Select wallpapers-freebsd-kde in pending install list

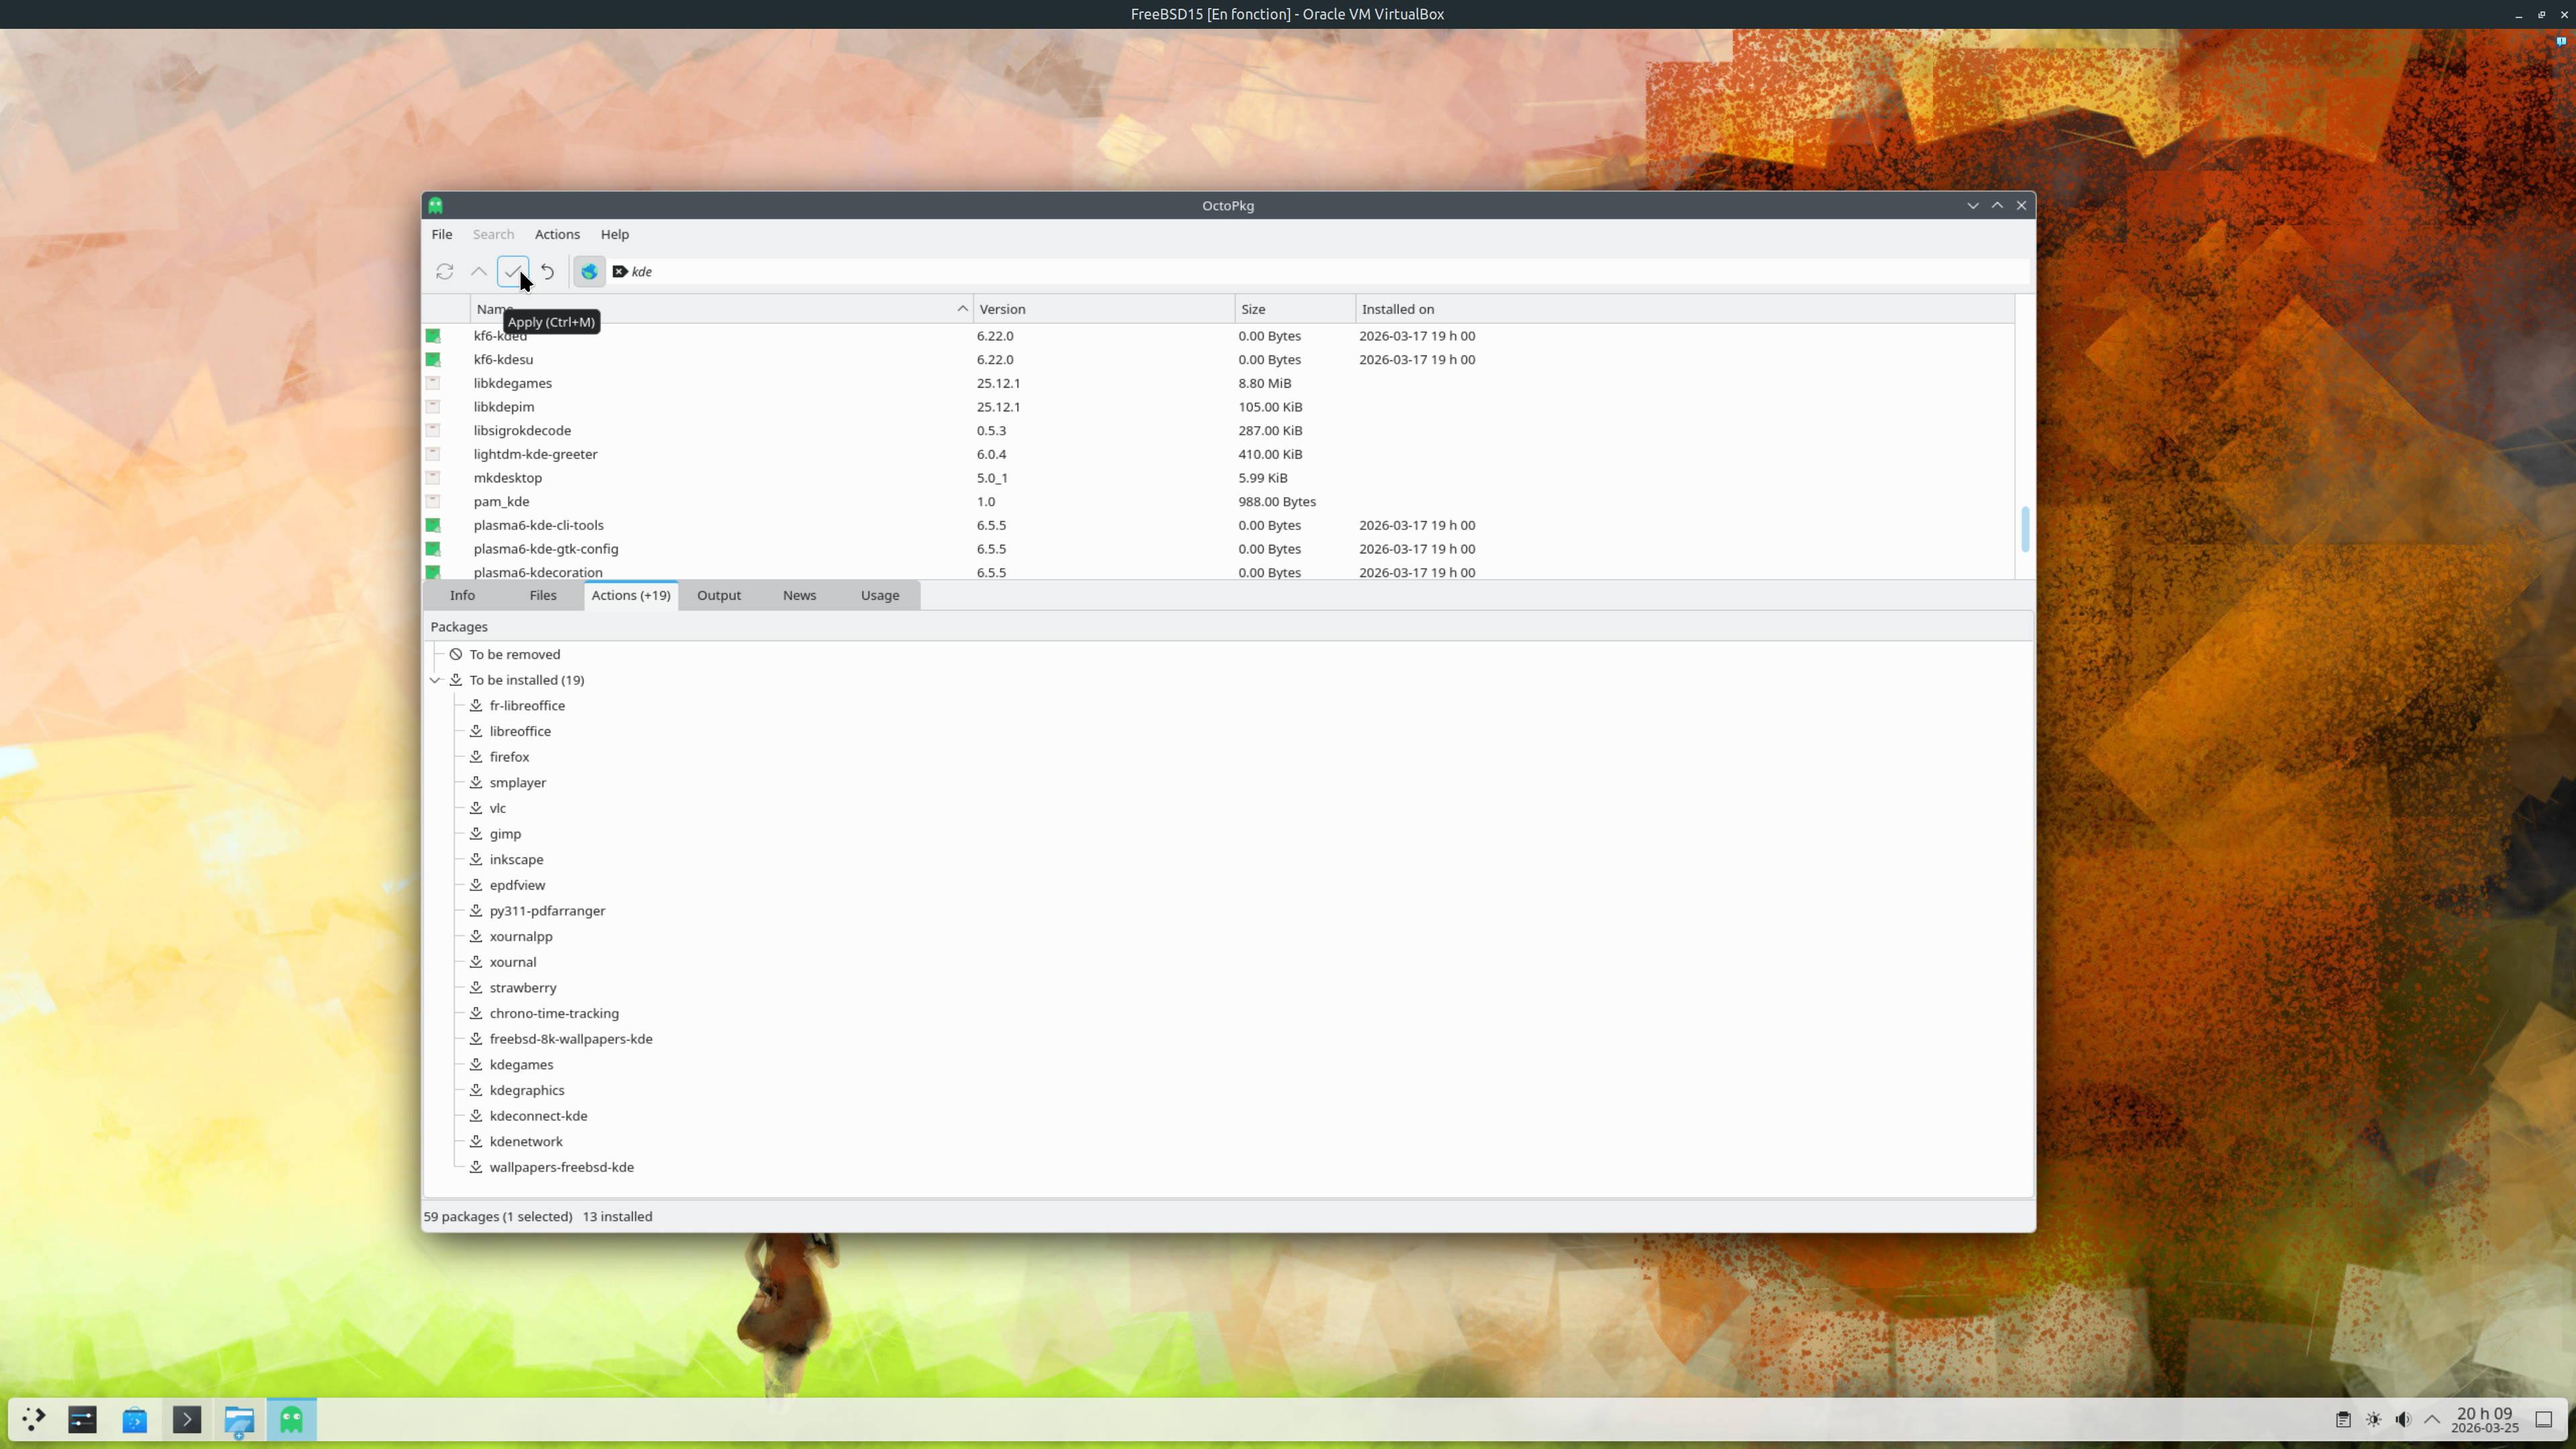561,1167
